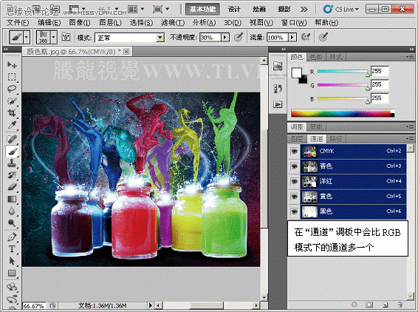
Task: Switch to the 设计 workspace
Action: 234,10
